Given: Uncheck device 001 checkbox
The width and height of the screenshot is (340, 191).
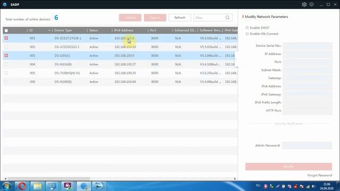Looking at the screenshot, I should (x=6, y=38).
